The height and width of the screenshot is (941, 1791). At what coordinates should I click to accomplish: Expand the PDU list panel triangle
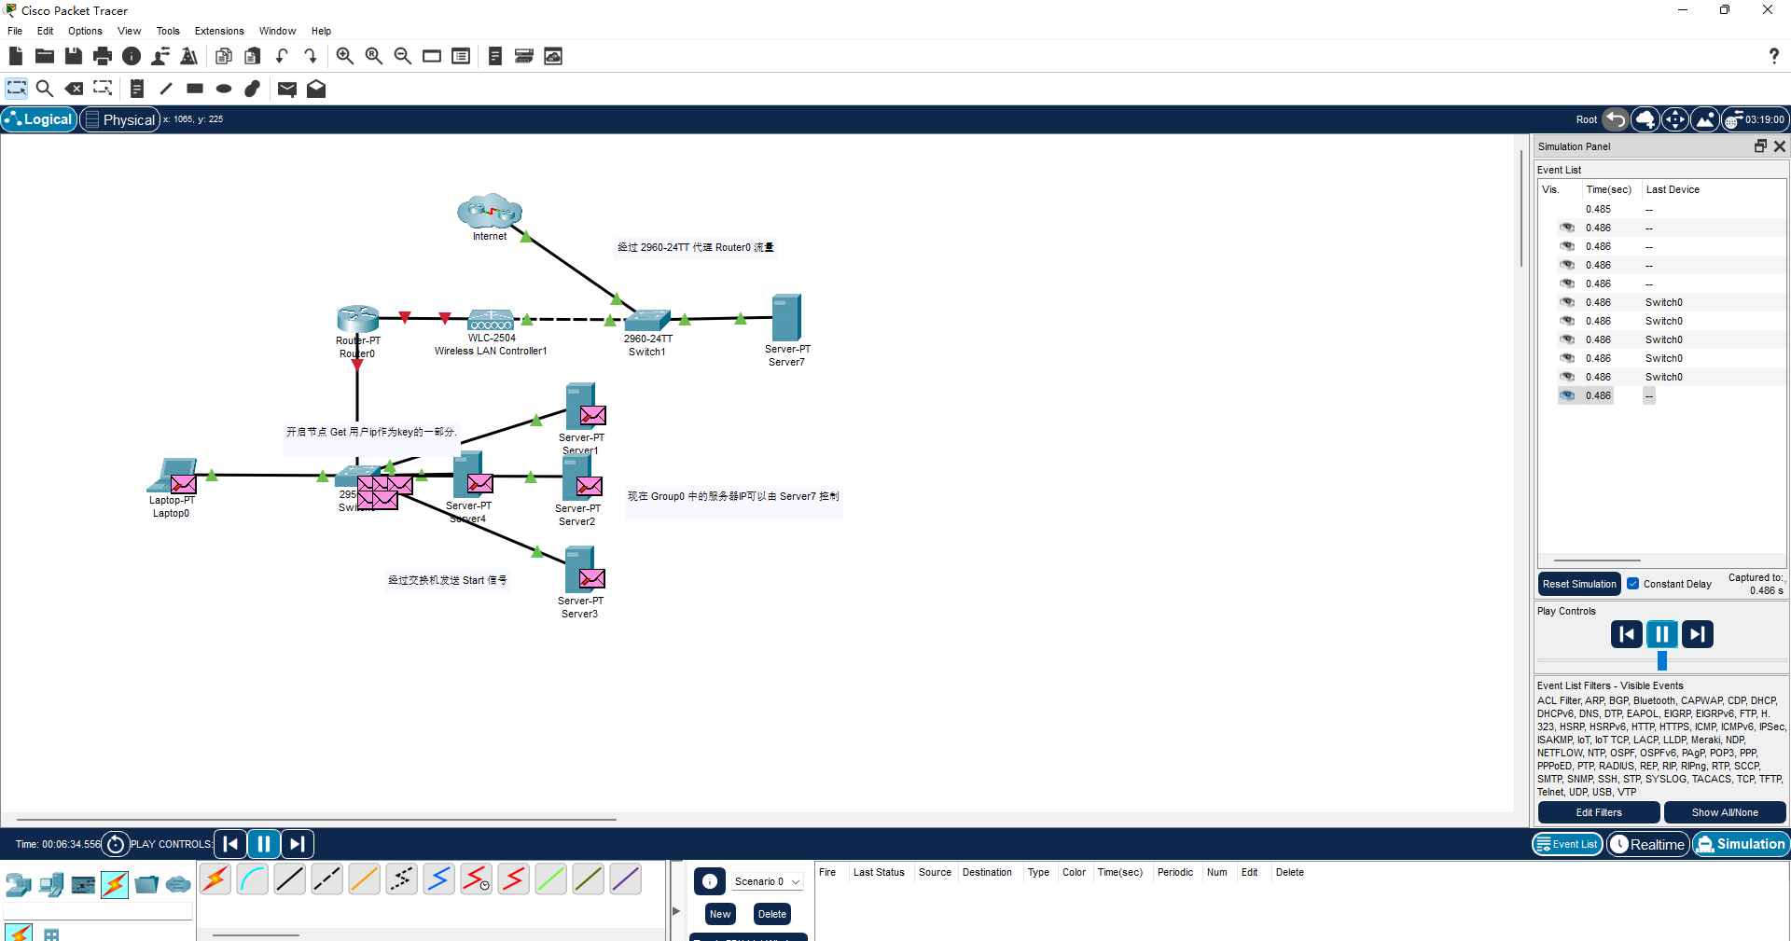pyautogui.click(x=676, y=911)
